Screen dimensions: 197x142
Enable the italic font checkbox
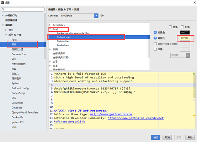tap(182, 27)
